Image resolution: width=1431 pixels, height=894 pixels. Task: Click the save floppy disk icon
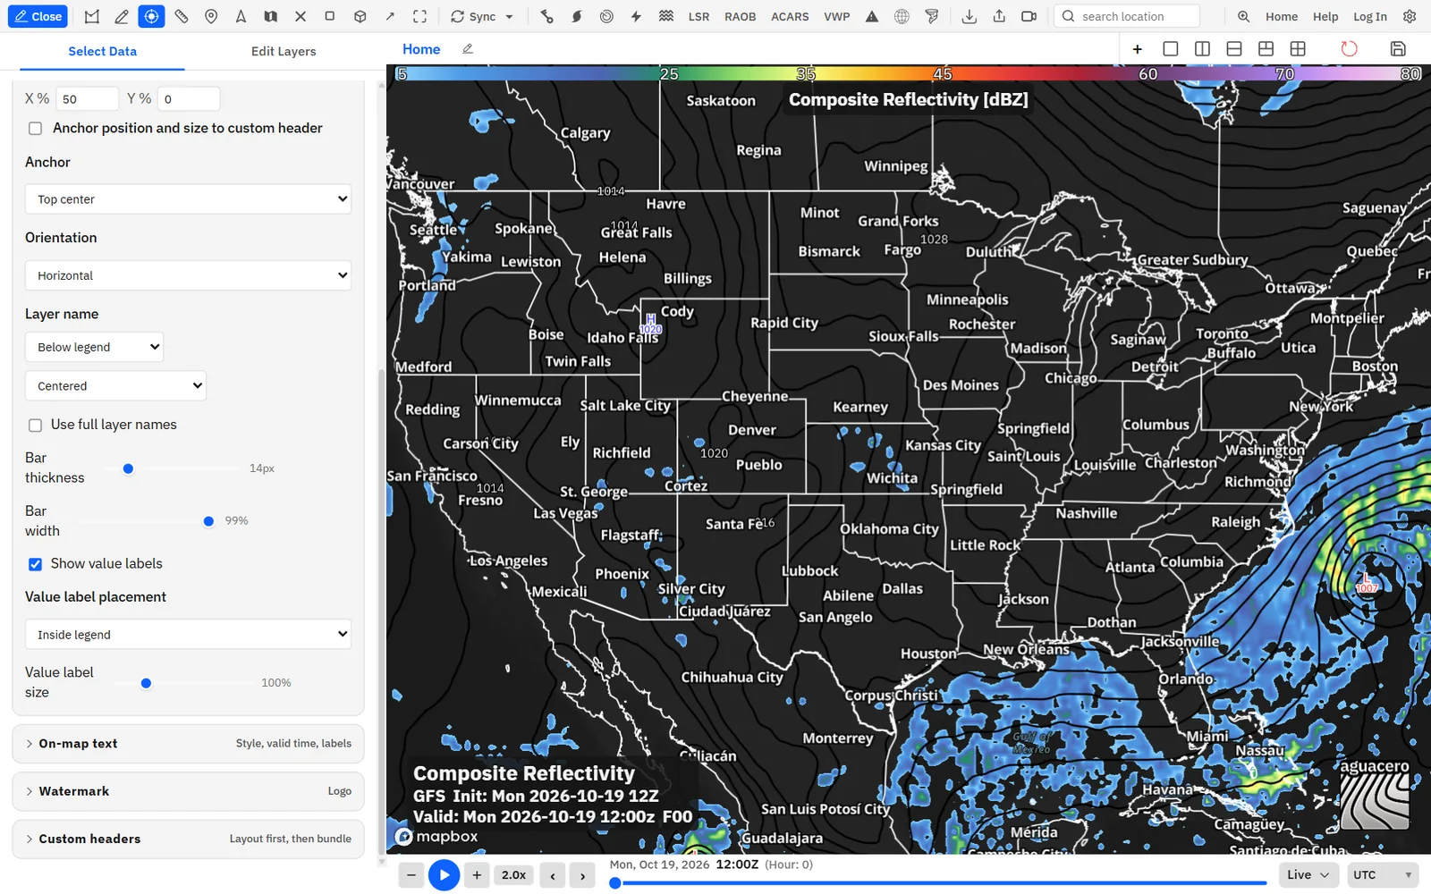click(1398, 48)
